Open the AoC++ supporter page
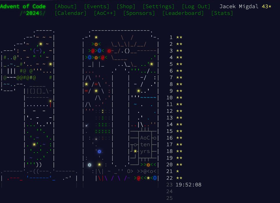This screenshot has width=280, height=203. click(105, 13)
